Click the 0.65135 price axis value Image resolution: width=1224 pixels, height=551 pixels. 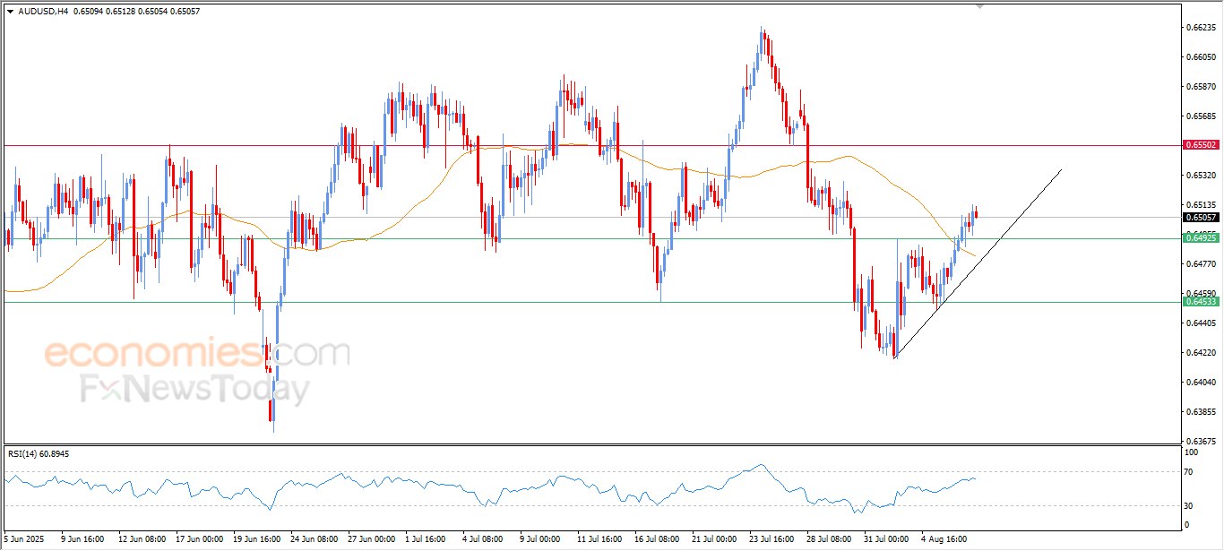pyautogui.click(x=1201, y=204)
